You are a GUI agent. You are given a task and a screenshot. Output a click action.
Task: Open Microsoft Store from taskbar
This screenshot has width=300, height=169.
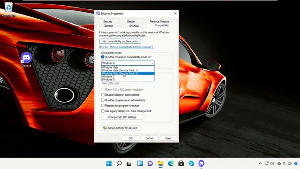[x=181, y=163]
